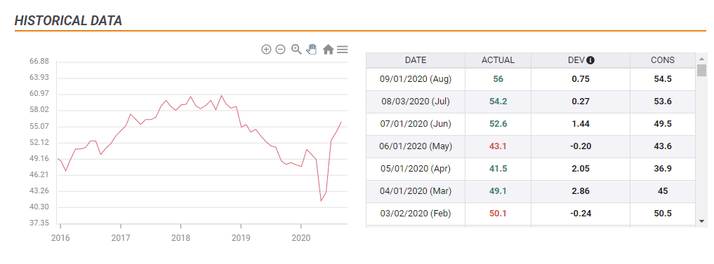Select the 09/01/2020 (Aug) row
Image resolution: width=714 pixels, height=264 pixels.
coord(531,79)
